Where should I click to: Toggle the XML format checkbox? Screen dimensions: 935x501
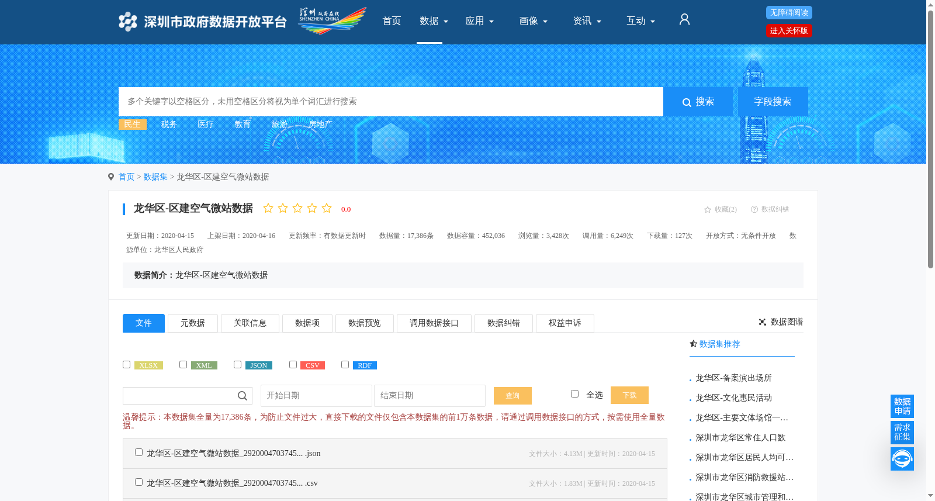tap(183, 364)
